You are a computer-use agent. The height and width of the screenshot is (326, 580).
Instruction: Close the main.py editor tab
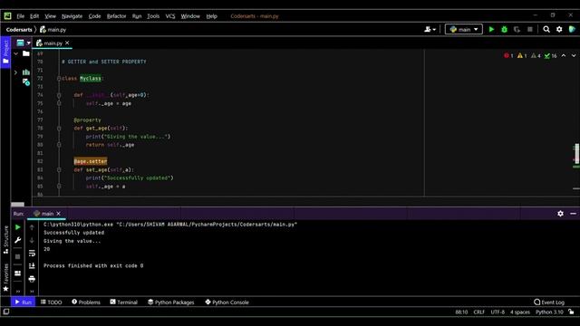tap(67, 43)
